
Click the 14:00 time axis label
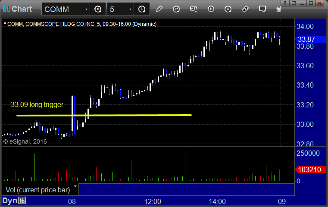[217, 201]
